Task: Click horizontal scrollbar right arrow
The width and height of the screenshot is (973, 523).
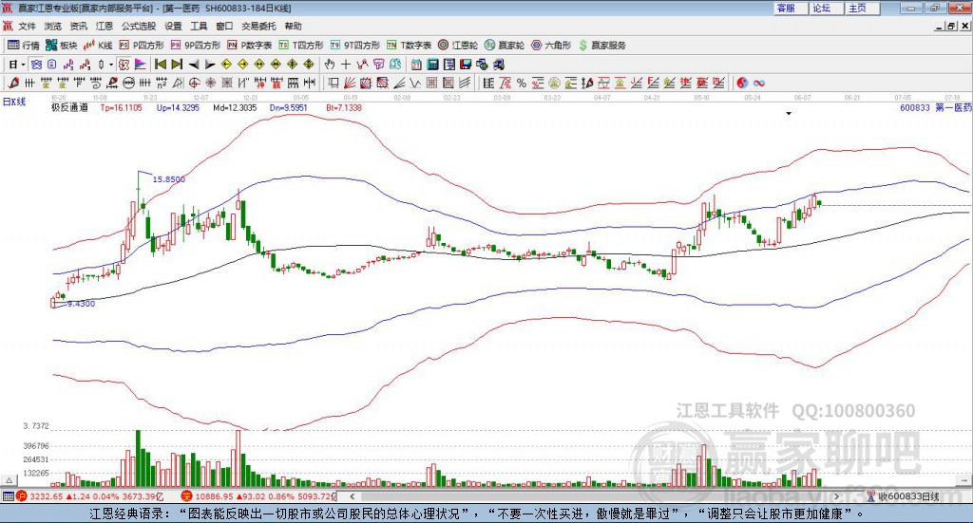Action: [x=836, y=496]
